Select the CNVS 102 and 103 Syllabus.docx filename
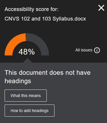This screenshot has width=107, height=123. point(45,19)
